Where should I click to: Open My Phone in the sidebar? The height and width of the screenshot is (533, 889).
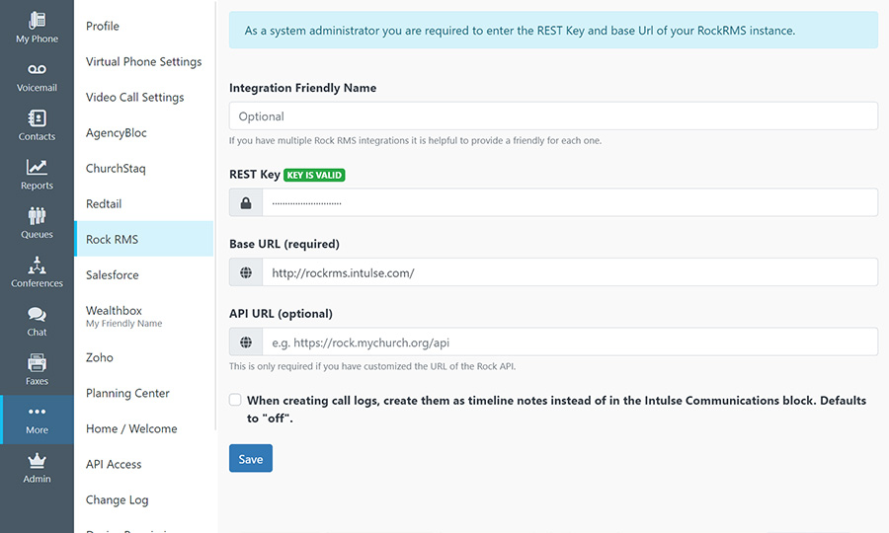(x=37, y=28)
